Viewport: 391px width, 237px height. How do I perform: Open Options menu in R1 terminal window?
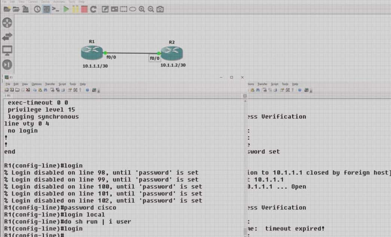tap(36, 84)
